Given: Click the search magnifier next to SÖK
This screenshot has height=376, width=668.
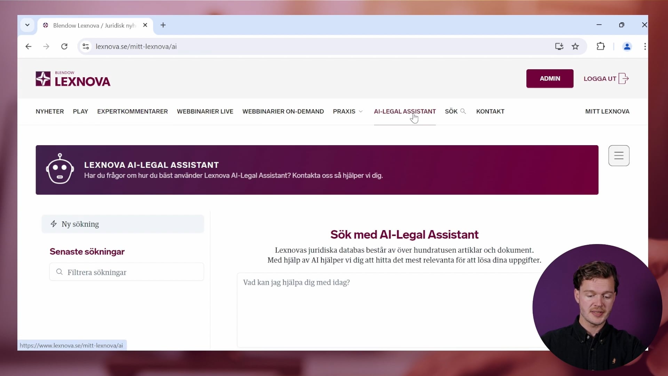Looking at the screenshot, I should tap(463, 111).
